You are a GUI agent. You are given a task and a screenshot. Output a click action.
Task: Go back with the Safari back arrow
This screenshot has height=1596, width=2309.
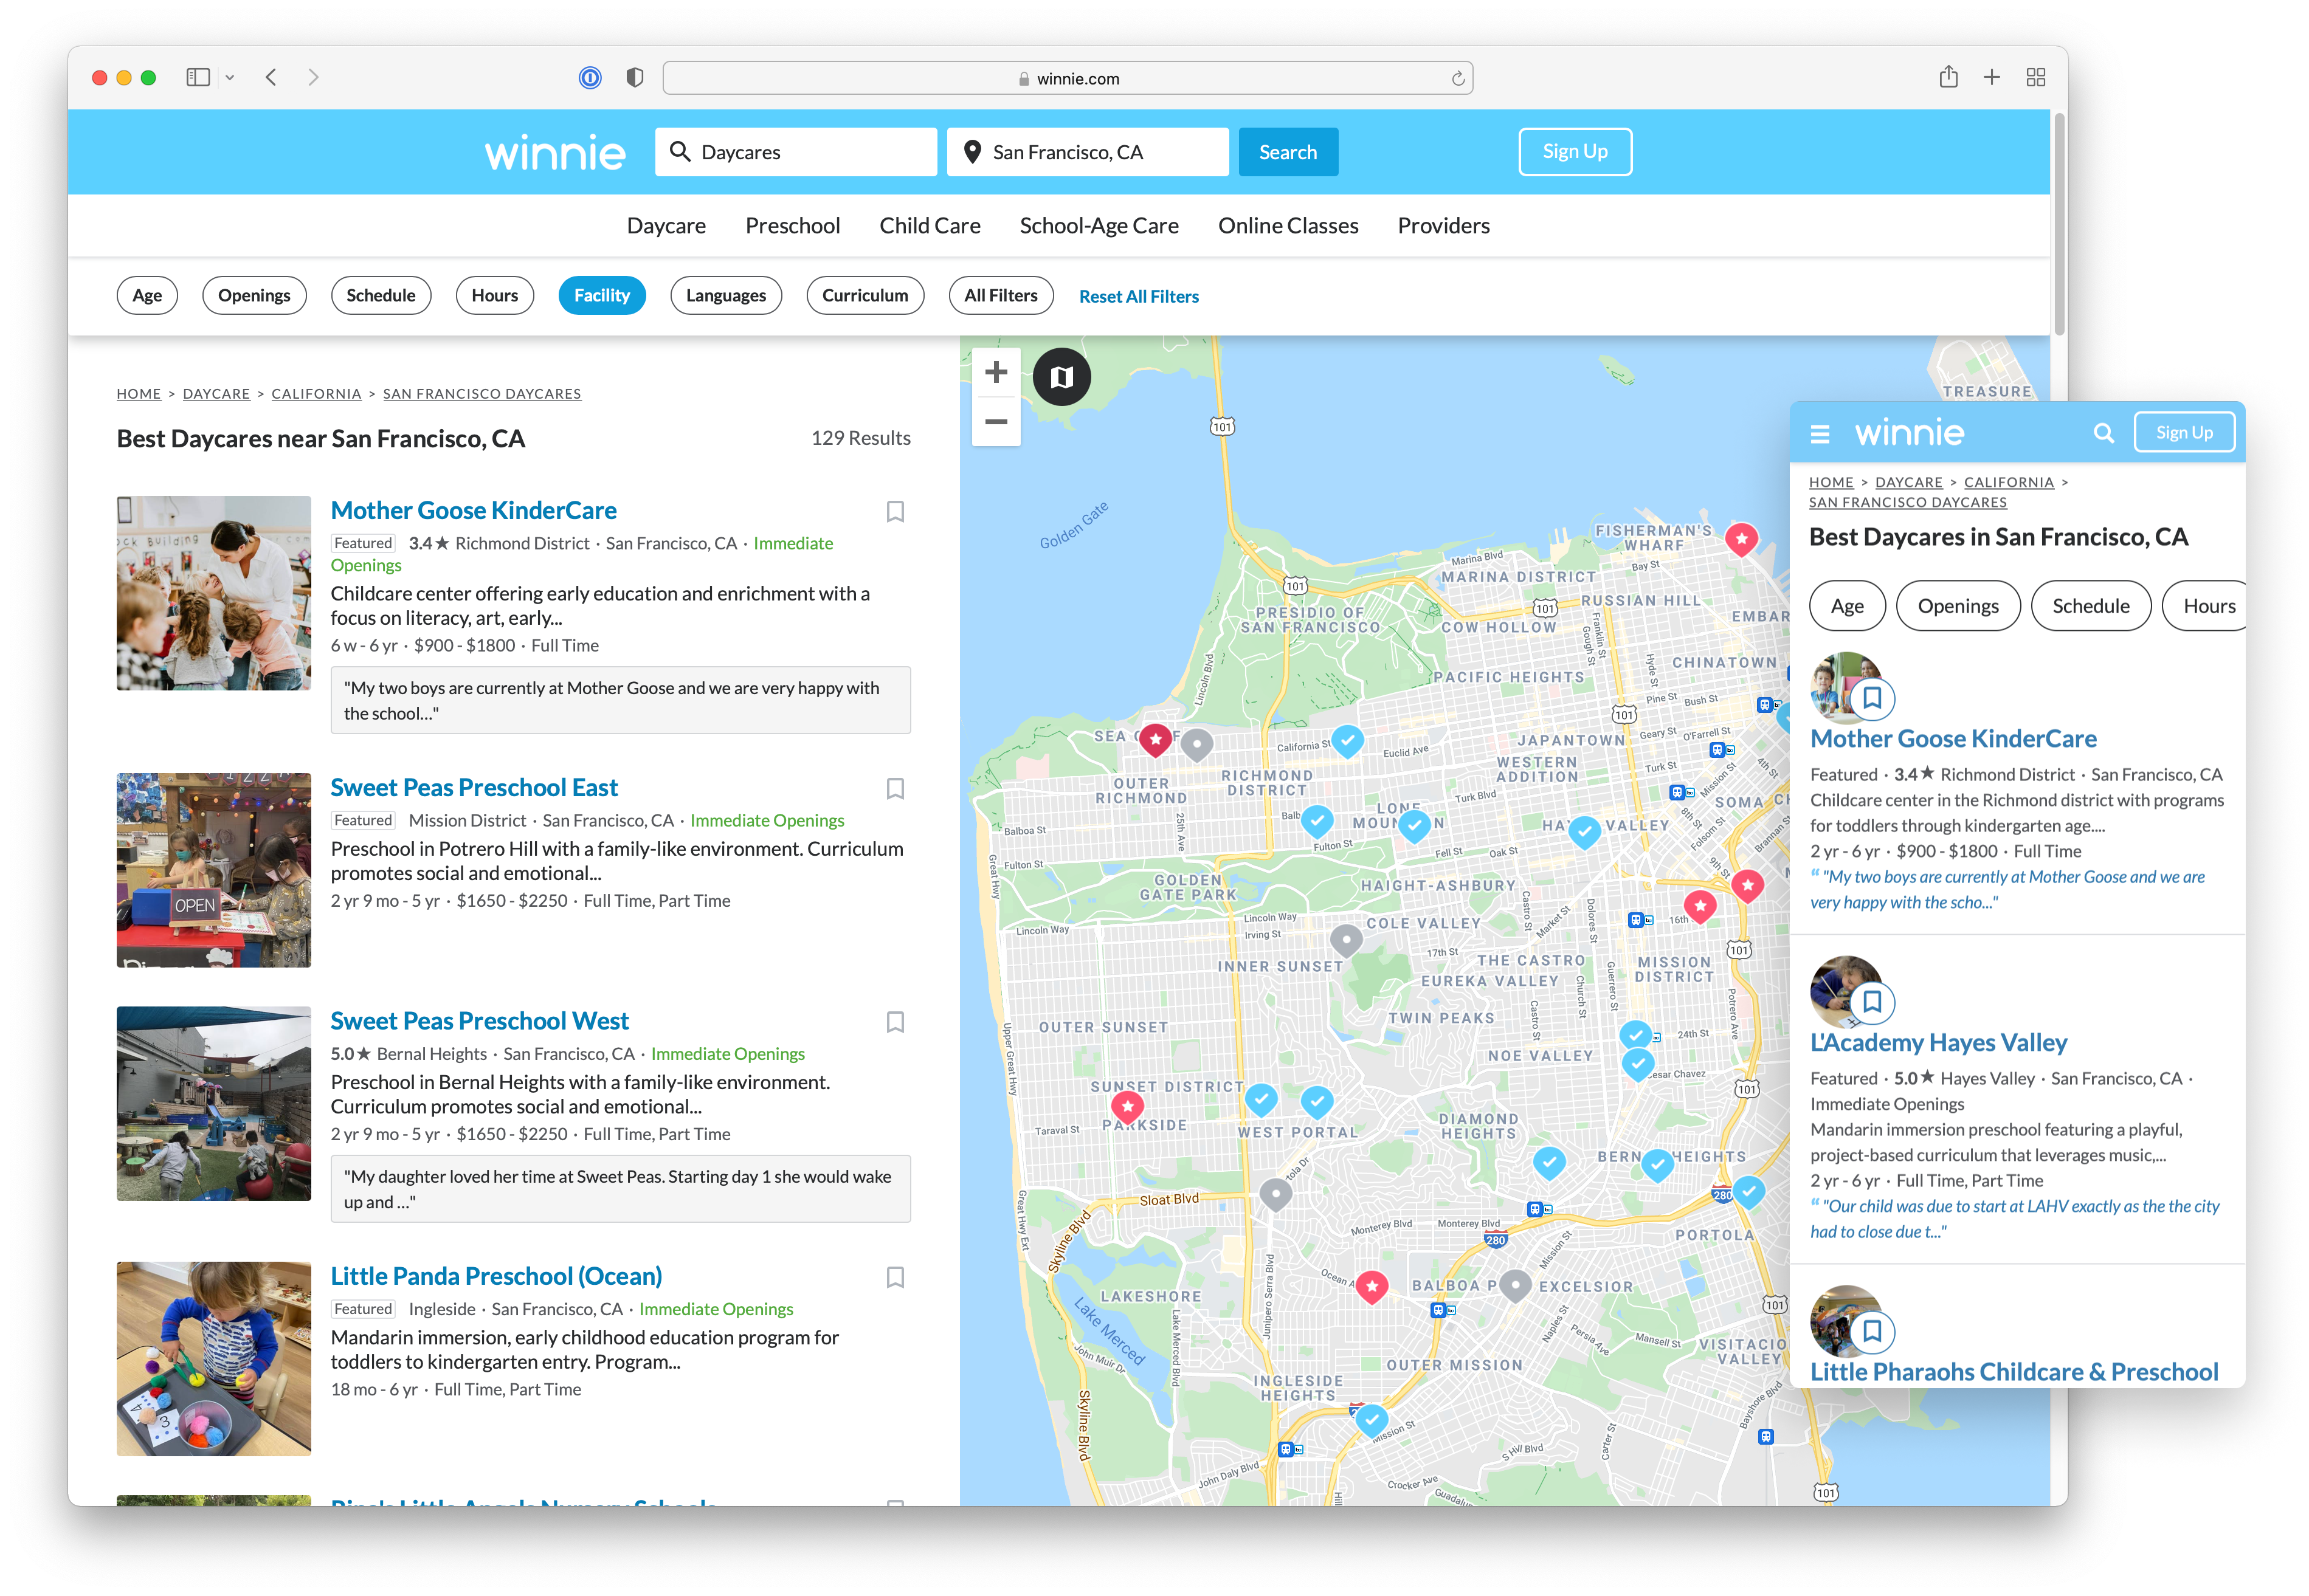click(x=271, y=77)
